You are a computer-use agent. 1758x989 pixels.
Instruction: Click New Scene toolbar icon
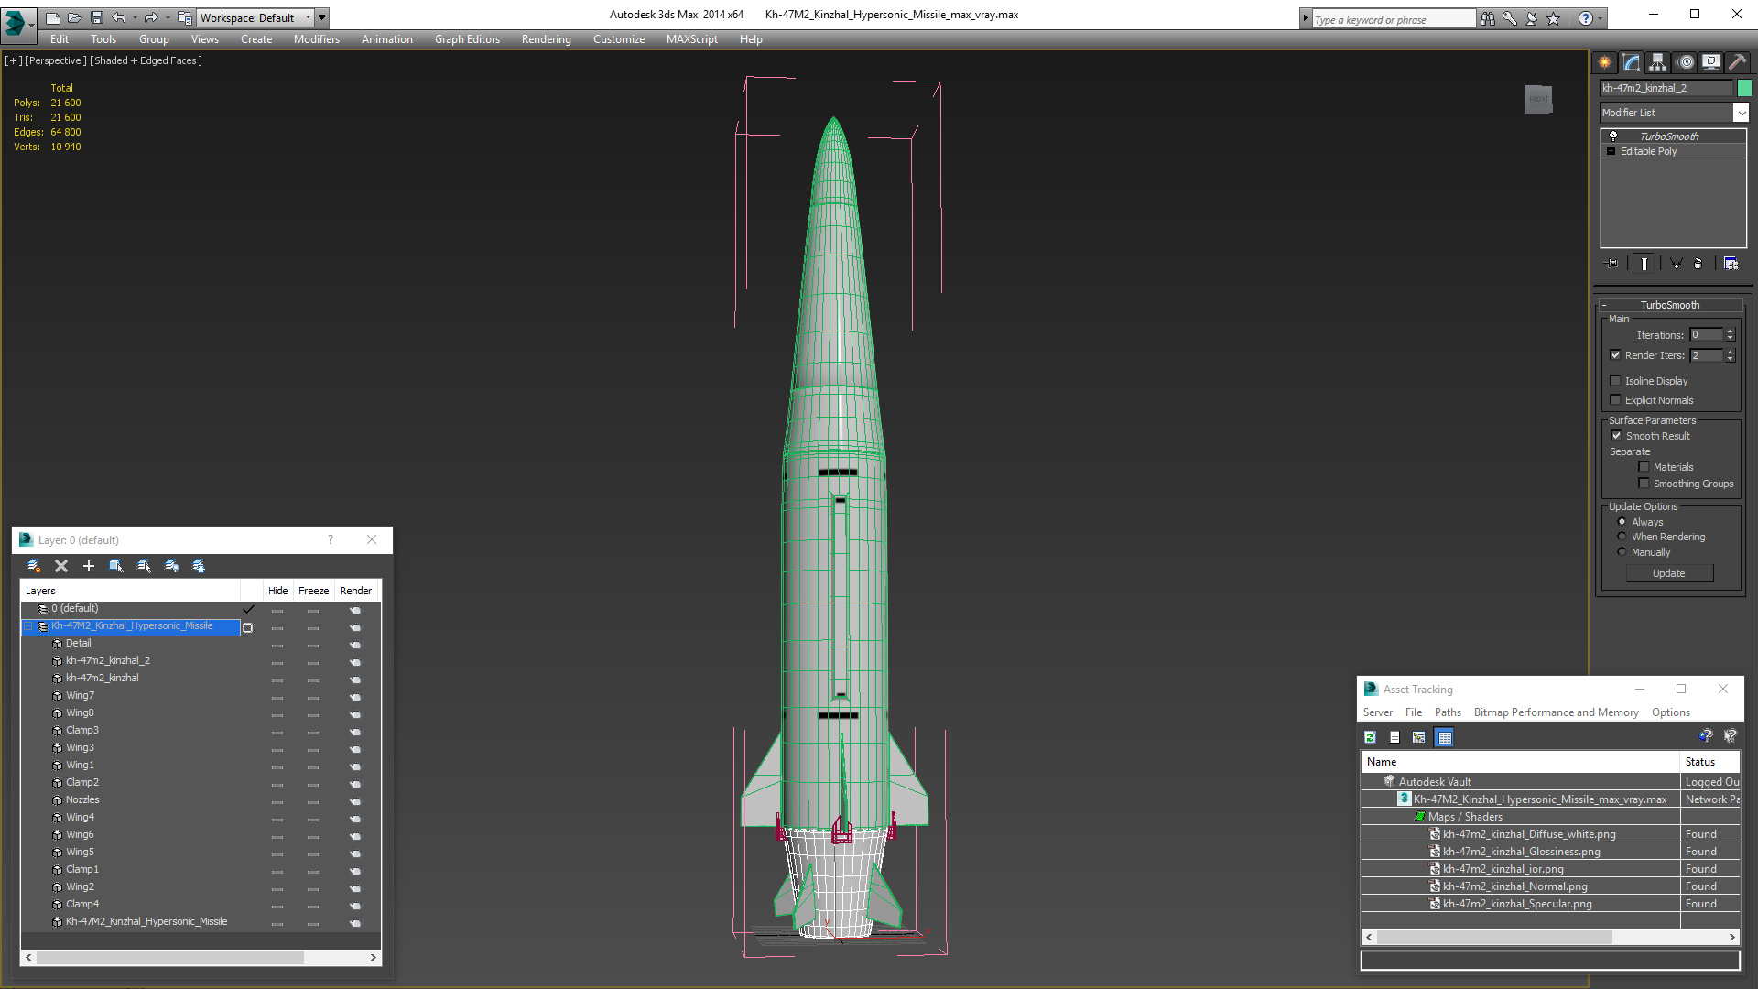(x=52, y=17)
